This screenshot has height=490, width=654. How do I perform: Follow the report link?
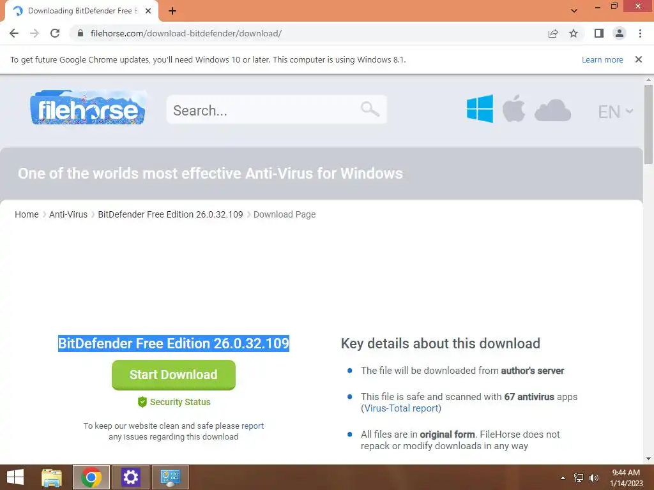point(252,426)
